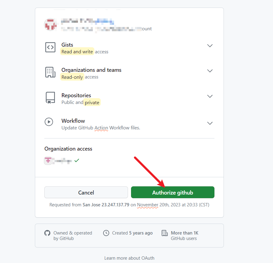Click the GitHub logo beside Owned & operated

(x=47, y=233)
